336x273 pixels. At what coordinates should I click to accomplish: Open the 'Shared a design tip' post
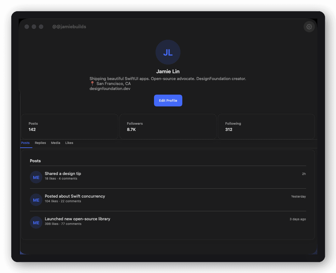pyautogui.click(x=168, y=177)
